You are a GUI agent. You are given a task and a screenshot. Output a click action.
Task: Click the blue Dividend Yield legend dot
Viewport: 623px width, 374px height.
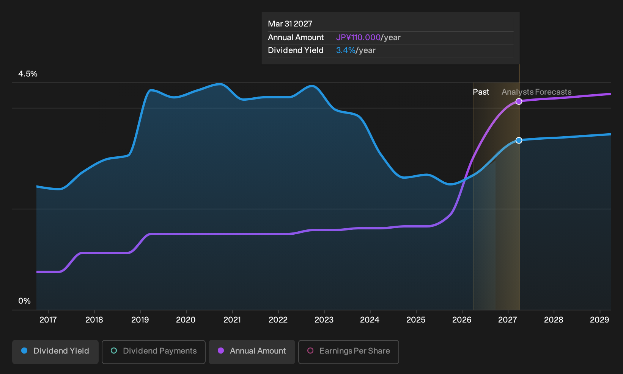(x=24, y=351)
